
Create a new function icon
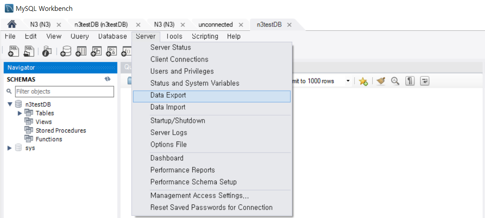126,51
